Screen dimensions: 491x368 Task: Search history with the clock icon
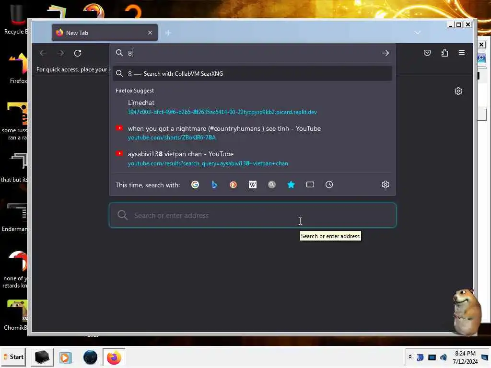click(329, 184)
